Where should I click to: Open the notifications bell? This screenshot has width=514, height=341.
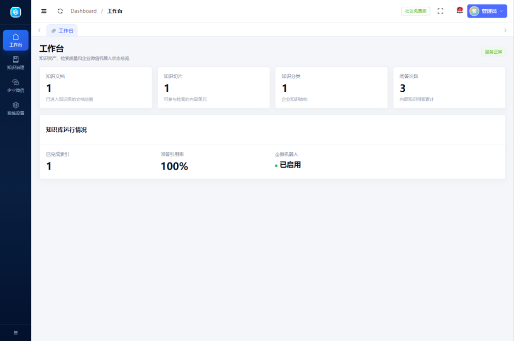click(x=460, y=11)
